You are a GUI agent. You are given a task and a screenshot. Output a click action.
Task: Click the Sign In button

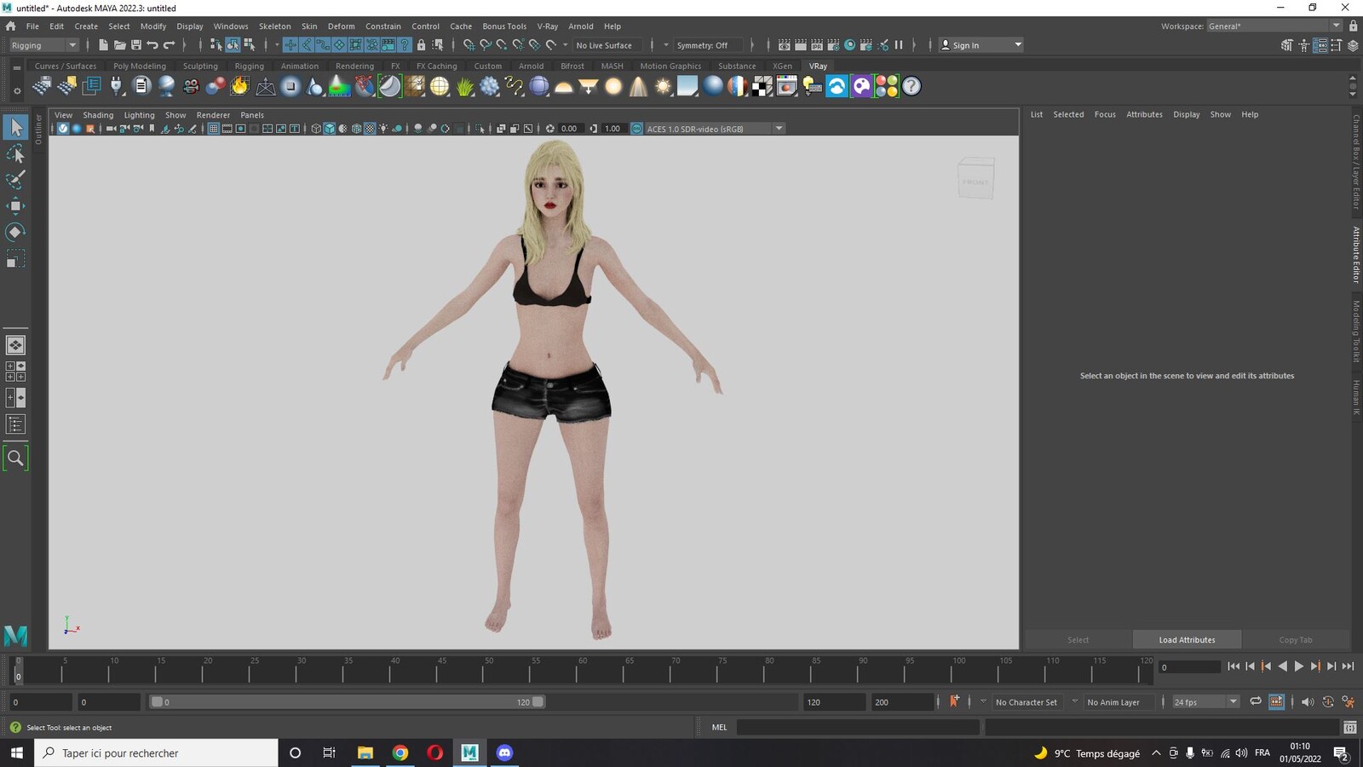981,45
